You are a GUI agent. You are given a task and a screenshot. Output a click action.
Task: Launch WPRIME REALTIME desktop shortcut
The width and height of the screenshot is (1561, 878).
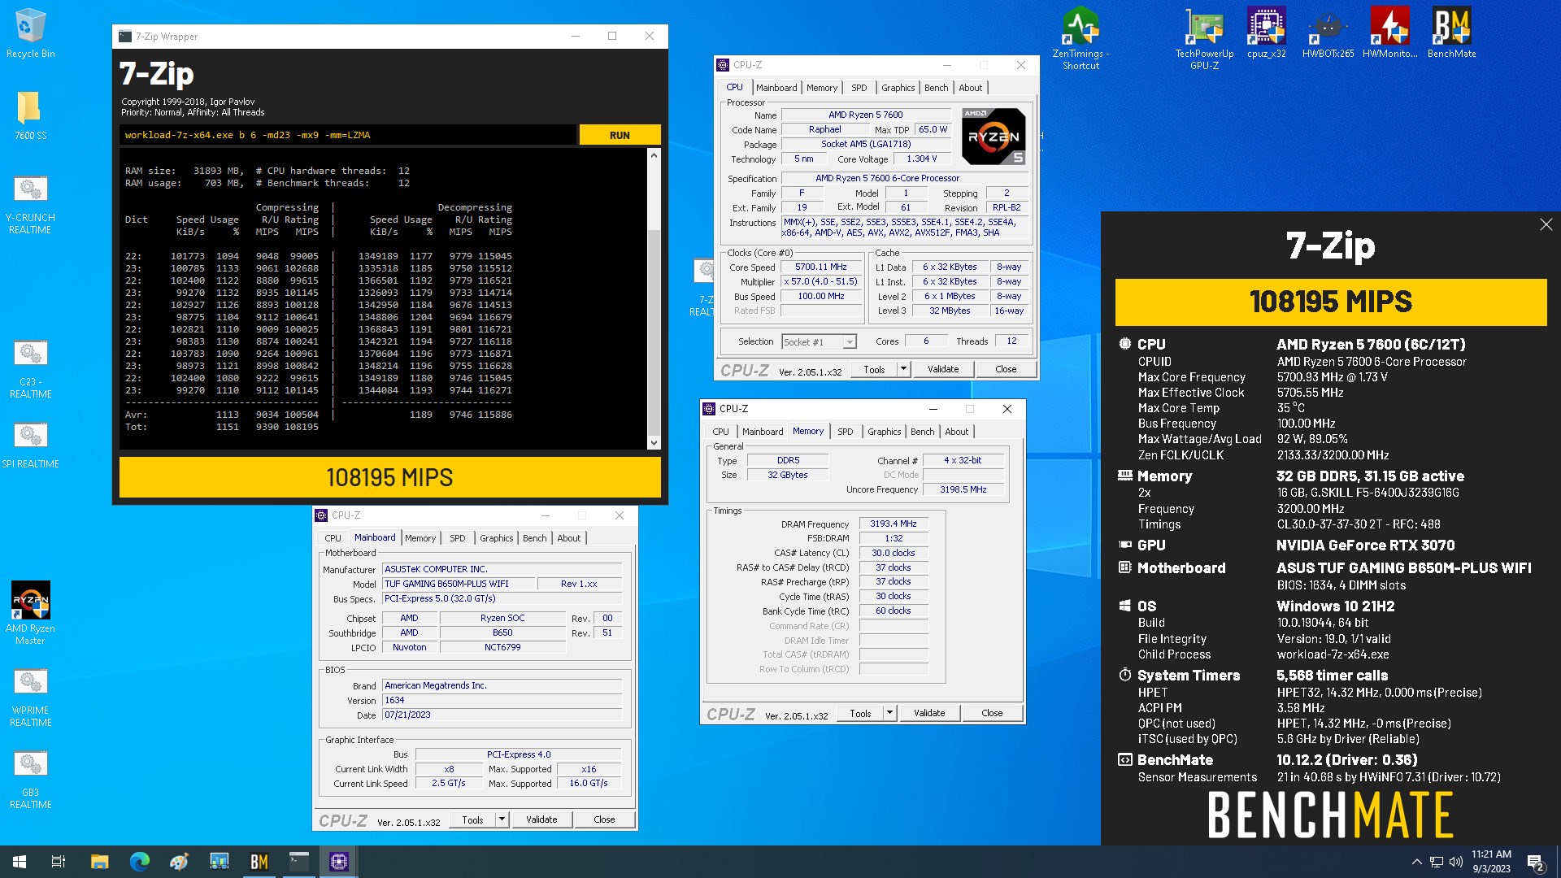30,698
